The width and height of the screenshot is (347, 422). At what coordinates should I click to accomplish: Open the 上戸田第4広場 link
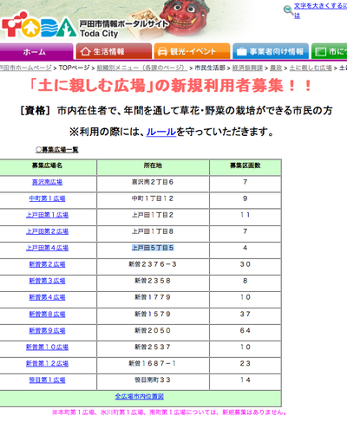47,248
